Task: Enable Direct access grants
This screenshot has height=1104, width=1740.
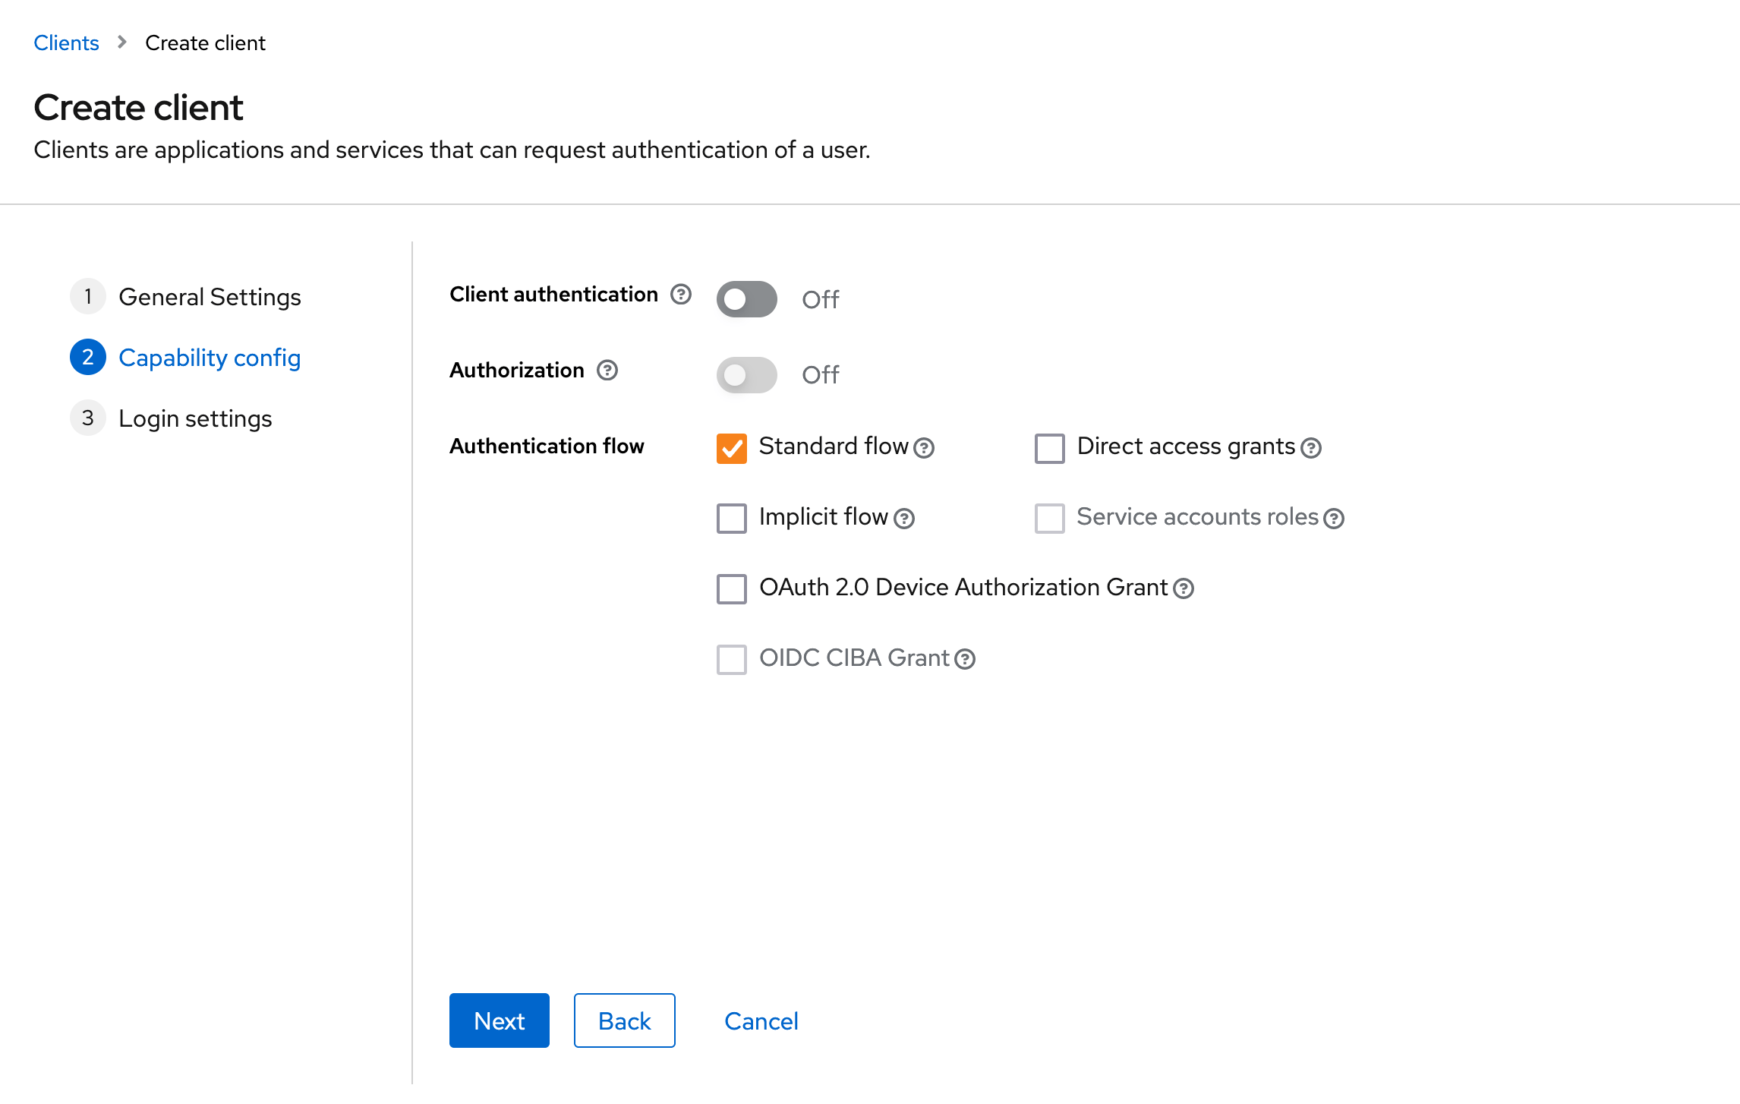Action: [1050, 448]
